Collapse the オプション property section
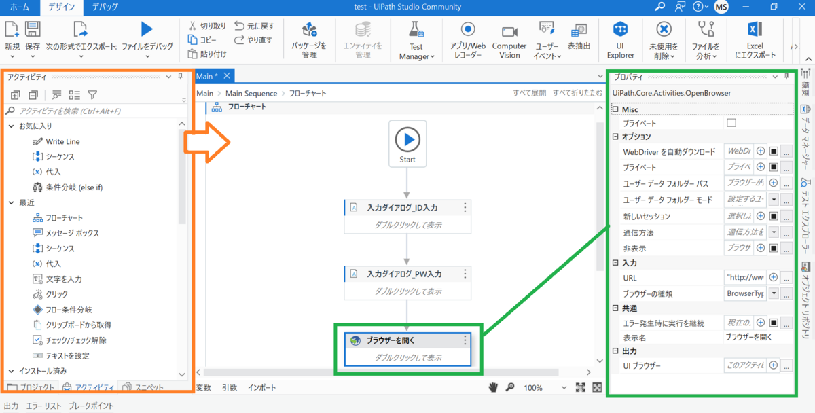Image resolution: width=815 pixels, height=413 pixels. point(616,137)
